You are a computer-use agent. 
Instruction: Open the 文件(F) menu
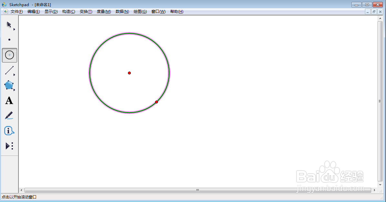coord(17,12)
